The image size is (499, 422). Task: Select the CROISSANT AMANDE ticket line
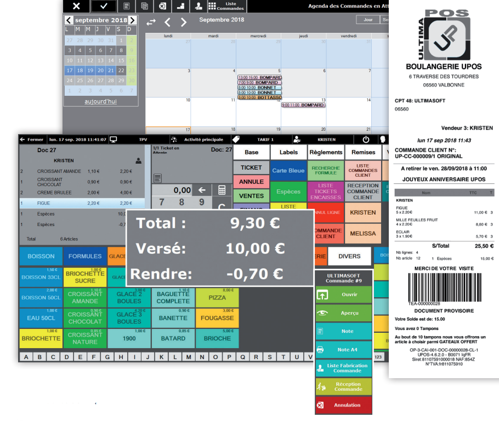82,171
